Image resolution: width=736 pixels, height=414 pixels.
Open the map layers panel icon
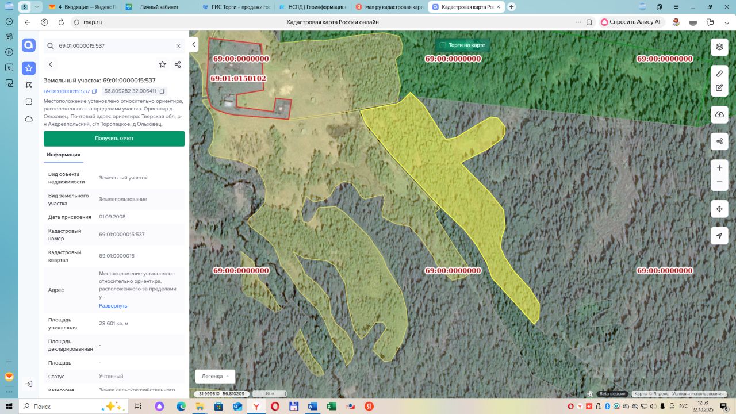(x=719, y=47)
